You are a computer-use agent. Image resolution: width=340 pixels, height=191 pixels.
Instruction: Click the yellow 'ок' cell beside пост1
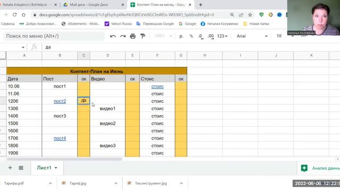[x=83, y=86]
